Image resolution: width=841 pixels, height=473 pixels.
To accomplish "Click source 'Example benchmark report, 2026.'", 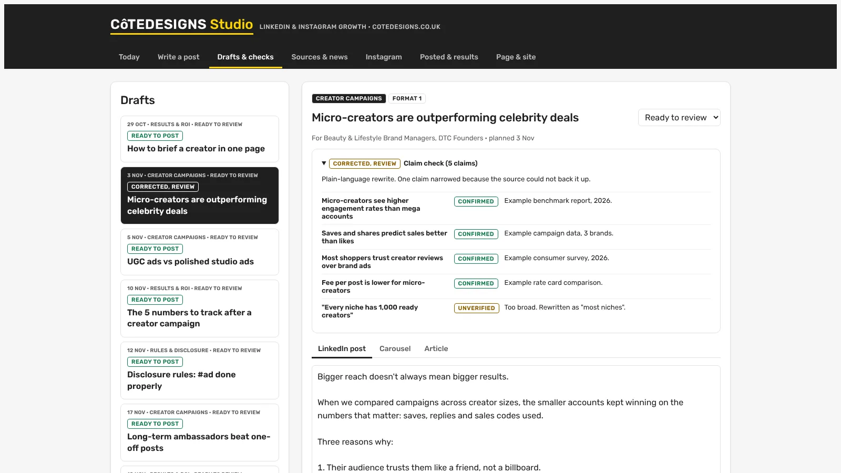I will pos(558,201).
